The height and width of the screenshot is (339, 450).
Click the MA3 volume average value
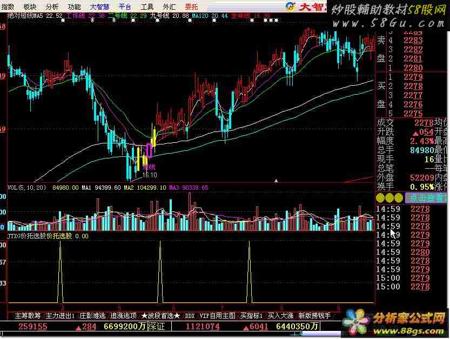[x=189, y=188]
